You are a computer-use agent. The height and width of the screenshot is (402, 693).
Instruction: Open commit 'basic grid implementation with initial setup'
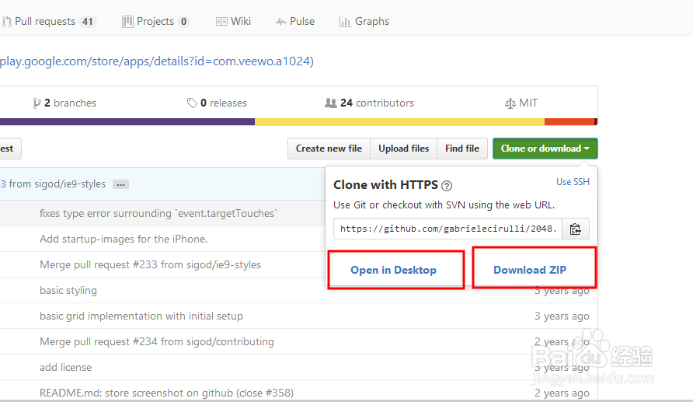[141, 316]
